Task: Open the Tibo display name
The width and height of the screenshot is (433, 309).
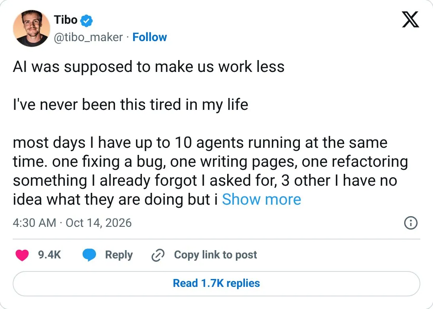Action: [x=66, y=20]
